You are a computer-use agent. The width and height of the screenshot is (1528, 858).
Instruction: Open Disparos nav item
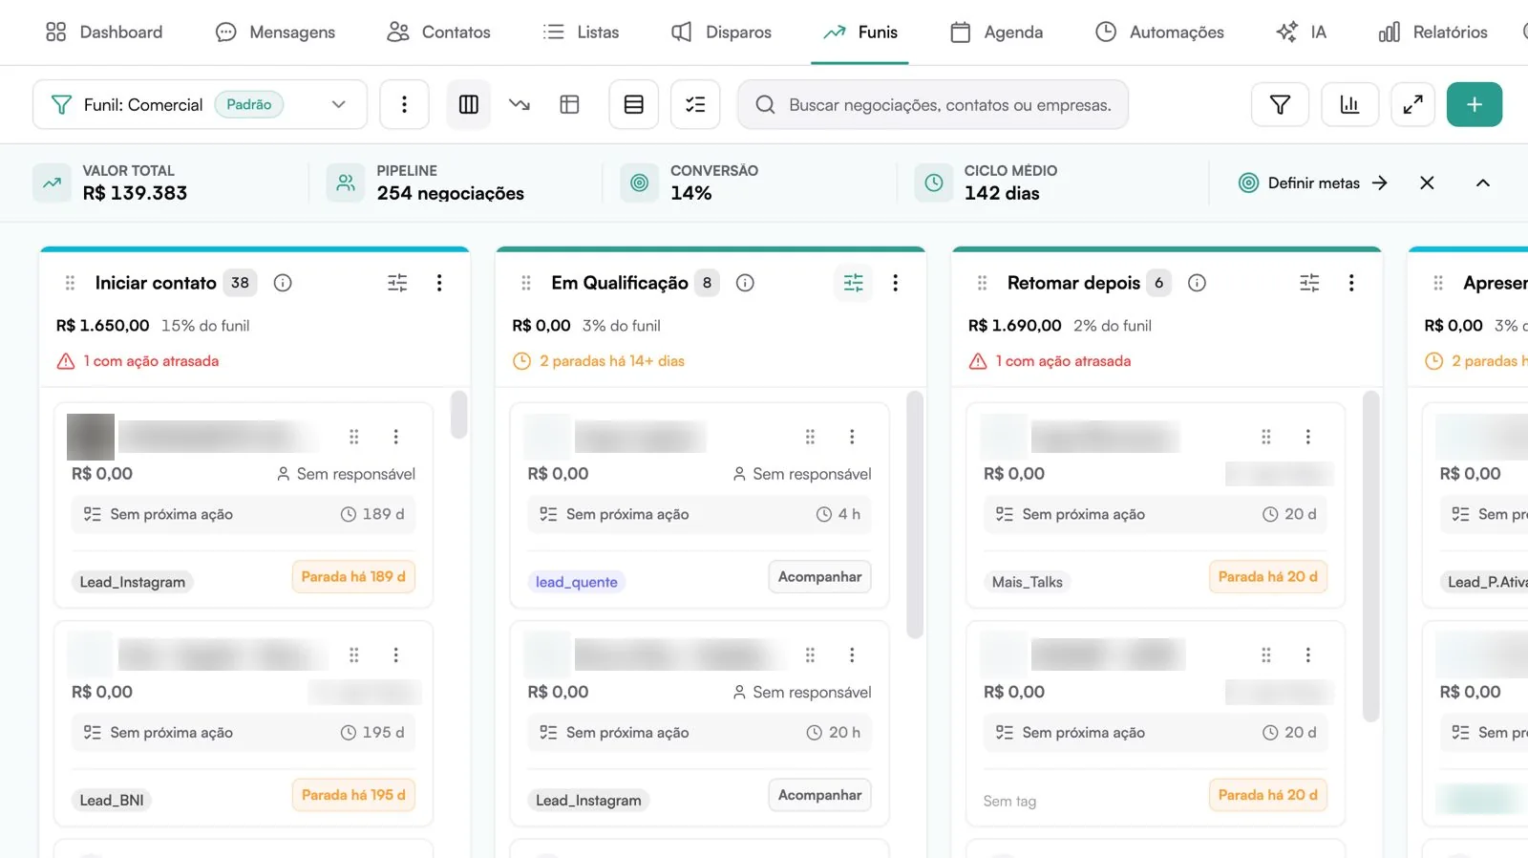click(x=721, y=32)
